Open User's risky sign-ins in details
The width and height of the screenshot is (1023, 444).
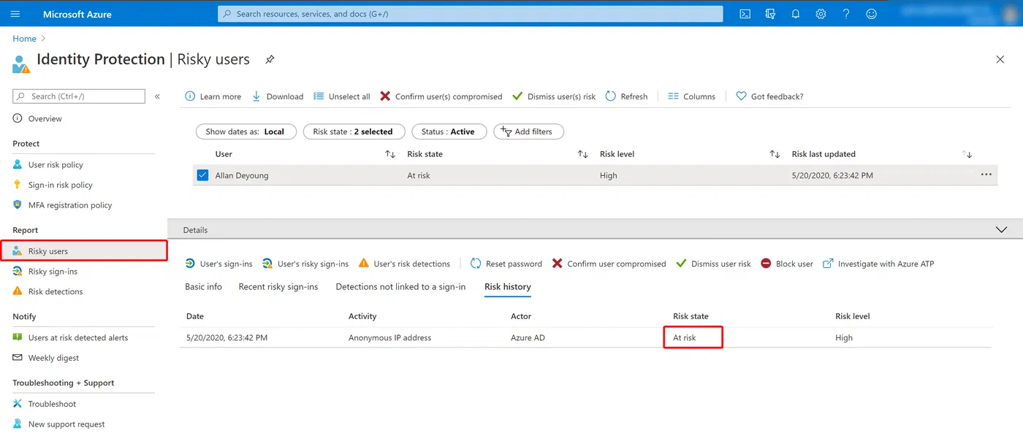(x=305, y=264)
